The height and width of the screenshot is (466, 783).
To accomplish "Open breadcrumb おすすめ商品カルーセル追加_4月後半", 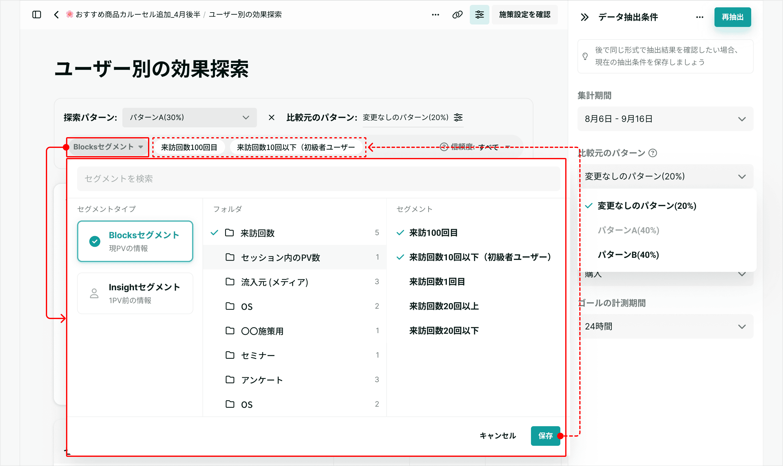I will (x=133, y=15).
